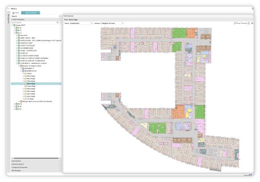Image resolution: width=260 pixels, height=182 pixels.
Task: Expand the BATIMENT C node
Action: point(21,68)
